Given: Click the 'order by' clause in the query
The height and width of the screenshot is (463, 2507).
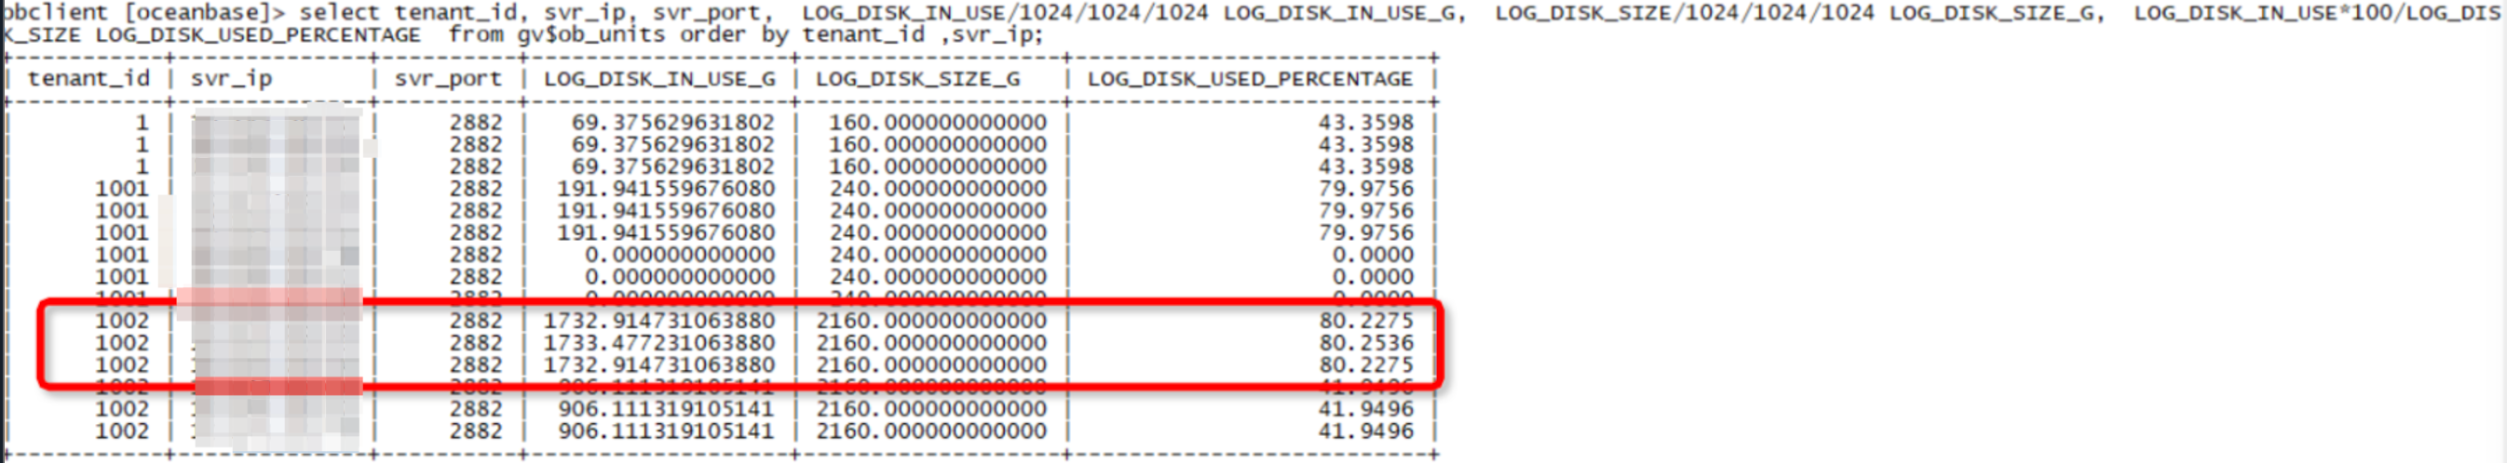Looking at the screenshot, I should click(x=734, y=35).
